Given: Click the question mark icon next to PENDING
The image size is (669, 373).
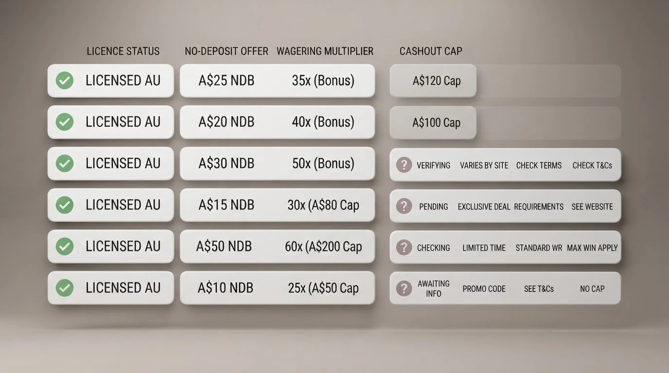Looking at the screenshot, I should click(404, 206).
